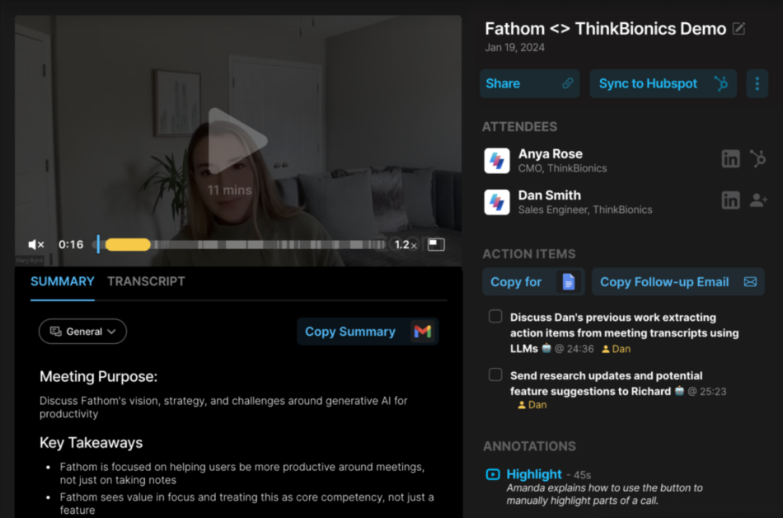Click the edit pencil icon beside meeting title

coord(739,29)
